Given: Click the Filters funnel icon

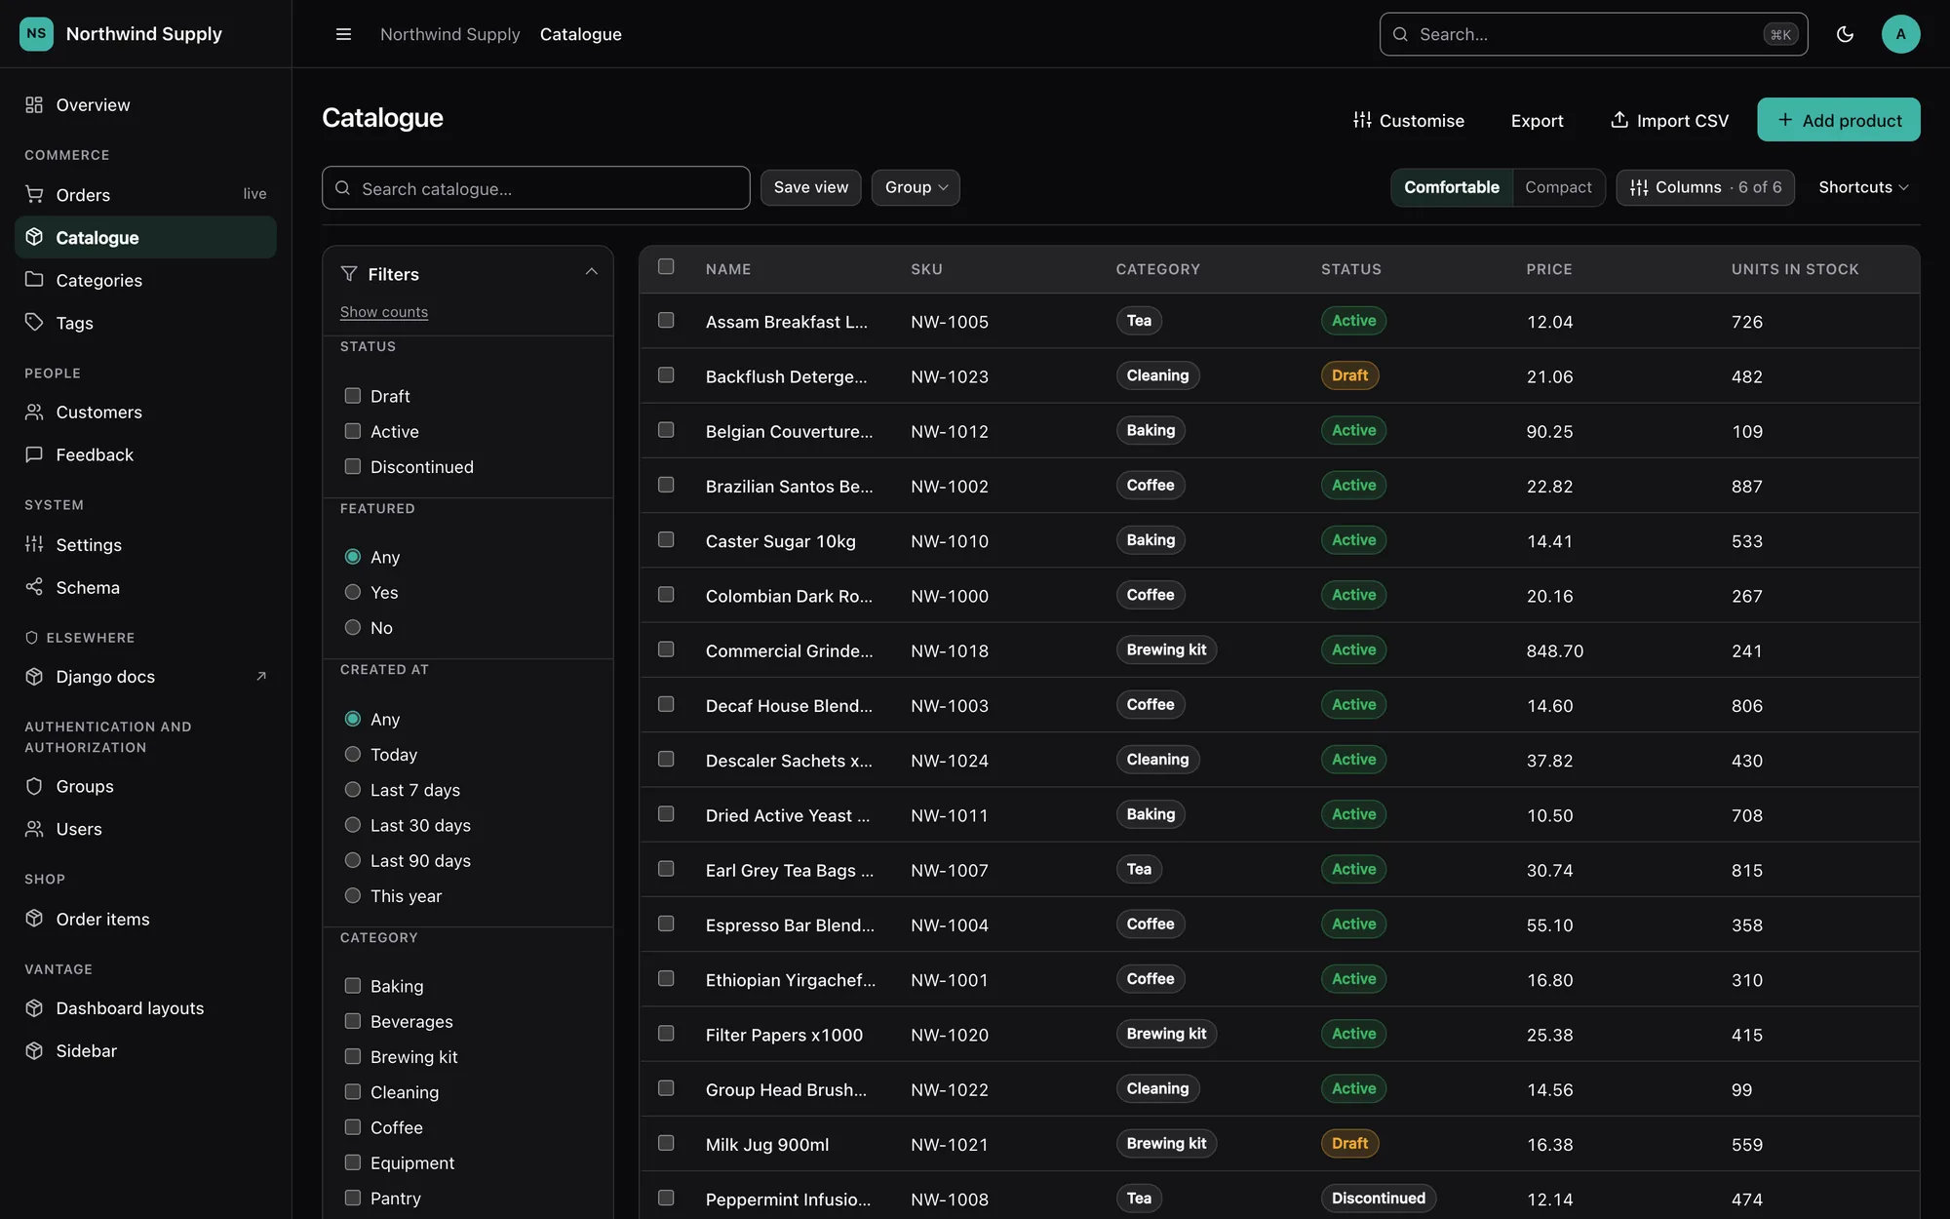Looking at the screenshot, I should [349, 274].
